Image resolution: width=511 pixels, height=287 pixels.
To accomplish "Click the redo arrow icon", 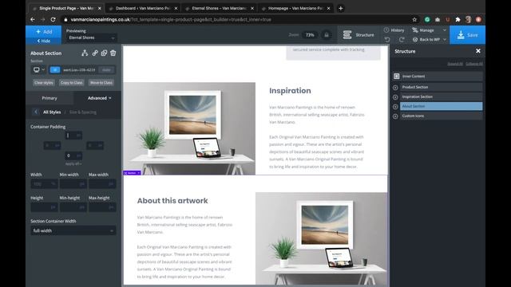I will [402, 39].
